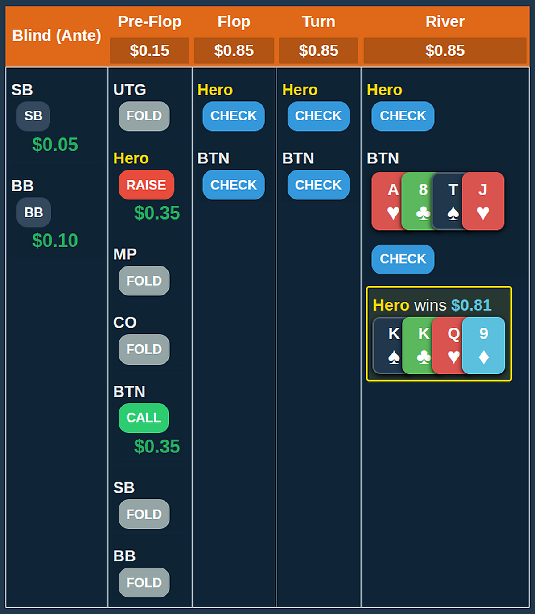Click the SB label in Pre-Flop column
The height and width of the screenshot is (614, 535).
point(124,488)
